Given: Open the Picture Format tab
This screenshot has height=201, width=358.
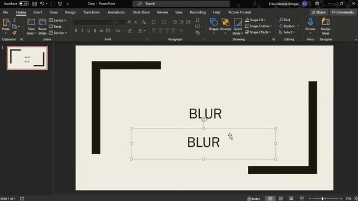Looking at the screenshot, I should click(239, 12).
